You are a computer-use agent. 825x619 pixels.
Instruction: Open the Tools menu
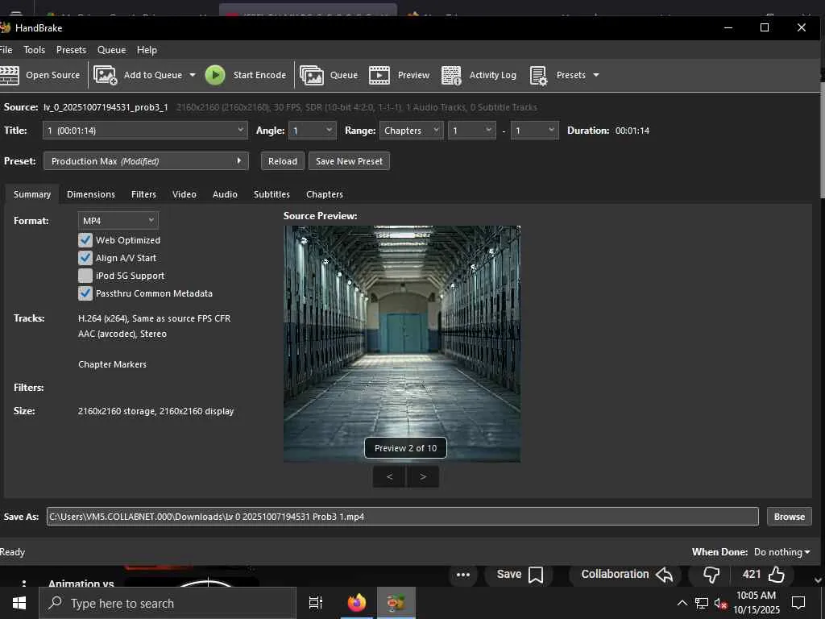click(35, 50)
